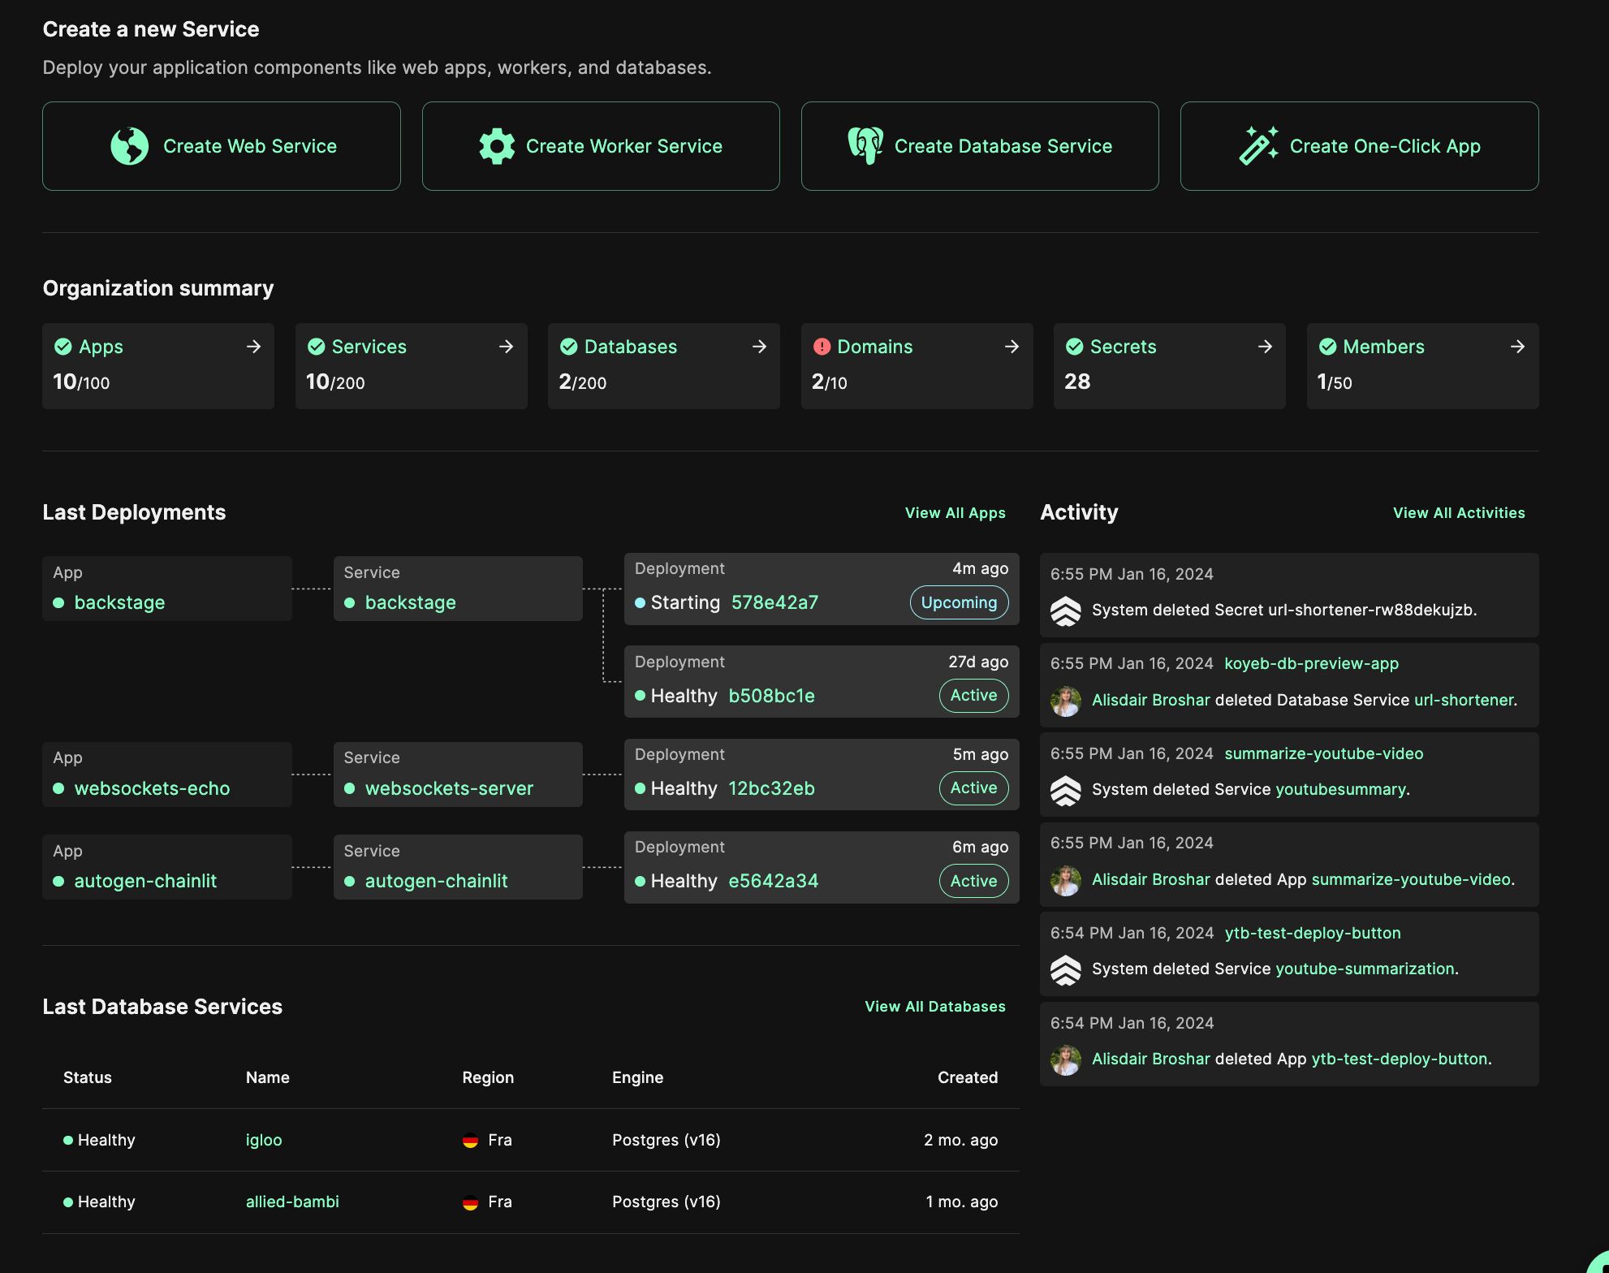Open the View All Apps link
This screenshot has height=1273, width=1609.
tap(955, 512)
